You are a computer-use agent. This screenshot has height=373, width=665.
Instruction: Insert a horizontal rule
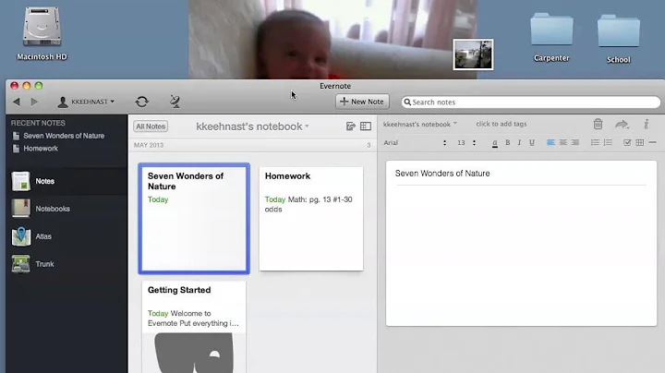coord(652,142)
